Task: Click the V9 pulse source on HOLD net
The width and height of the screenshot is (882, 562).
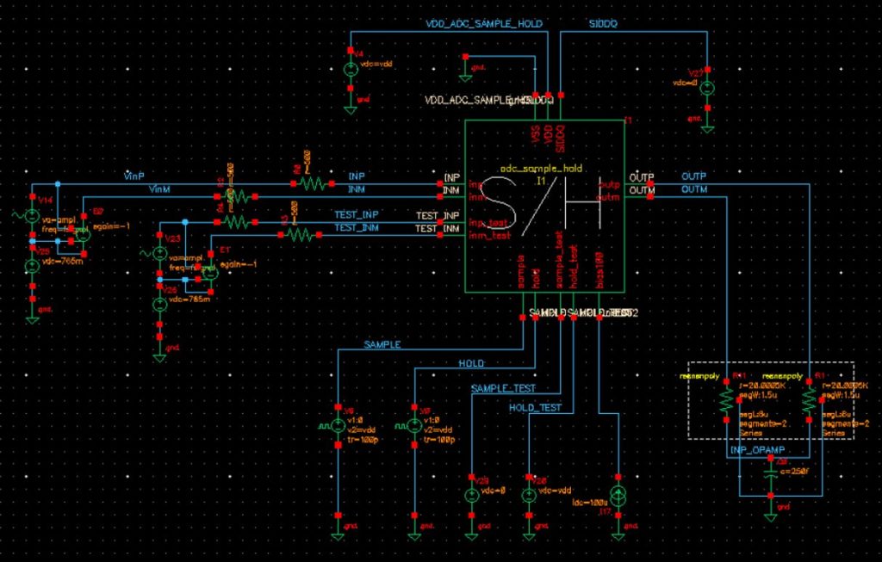Action: point(414,426)
